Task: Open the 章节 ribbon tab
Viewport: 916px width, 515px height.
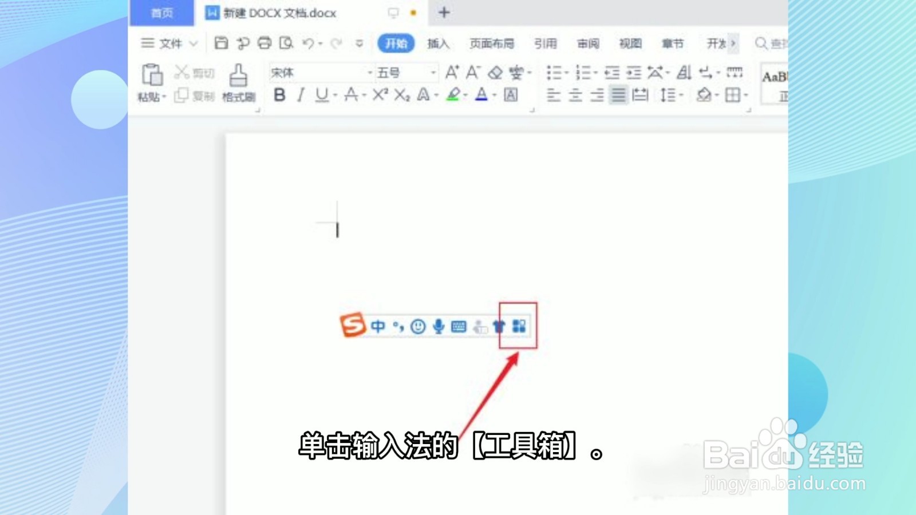Action: [673, 43]
